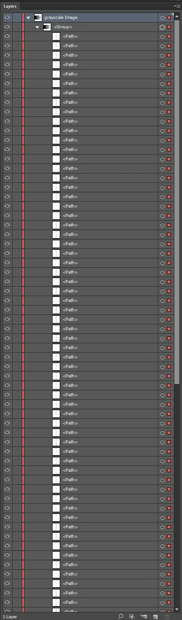The width and height of the screenshot is (182, 620).
Task: Hide the greyscale Image layer
Action: (x=7, y=18)
